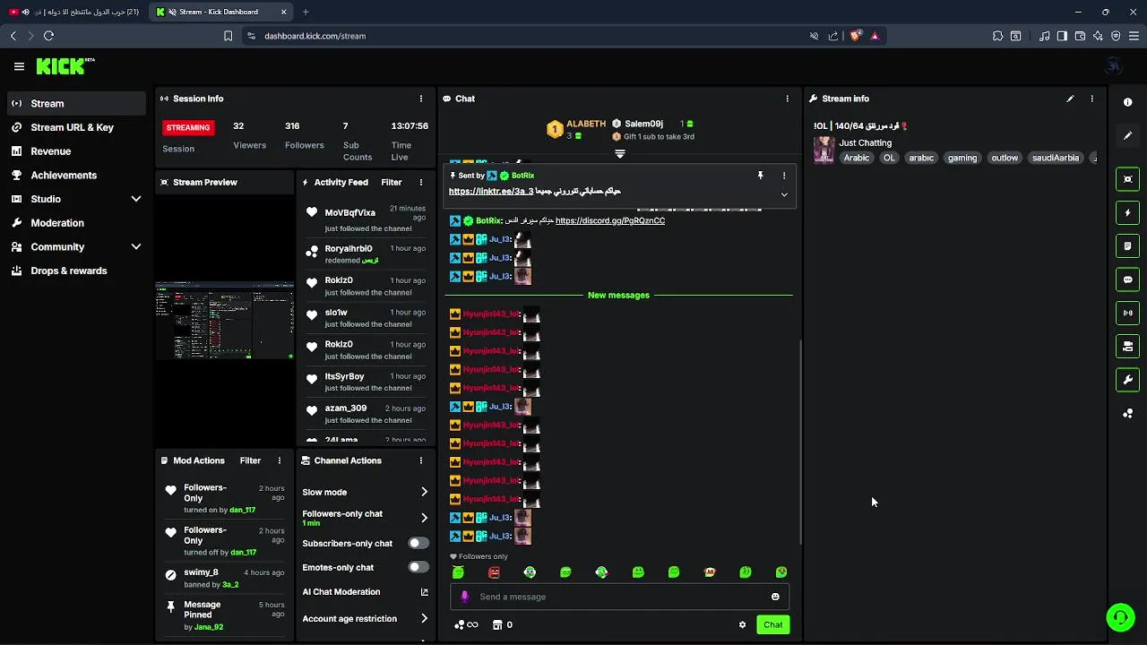Image resolution: width=1147 pixels, height=645 pixels.
Task: Click the pencil icon in the right sidebar
Action: (x=1128, y=135)
